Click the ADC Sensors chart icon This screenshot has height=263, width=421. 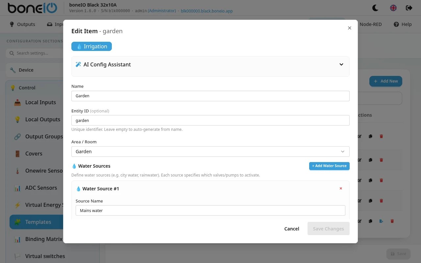[17, 188]
